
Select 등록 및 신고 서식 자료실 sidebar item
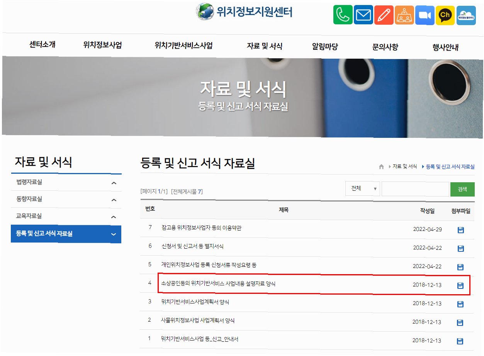pos(66,234)
